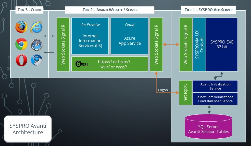Click the Internet Explorer icon

click(36, 27)
